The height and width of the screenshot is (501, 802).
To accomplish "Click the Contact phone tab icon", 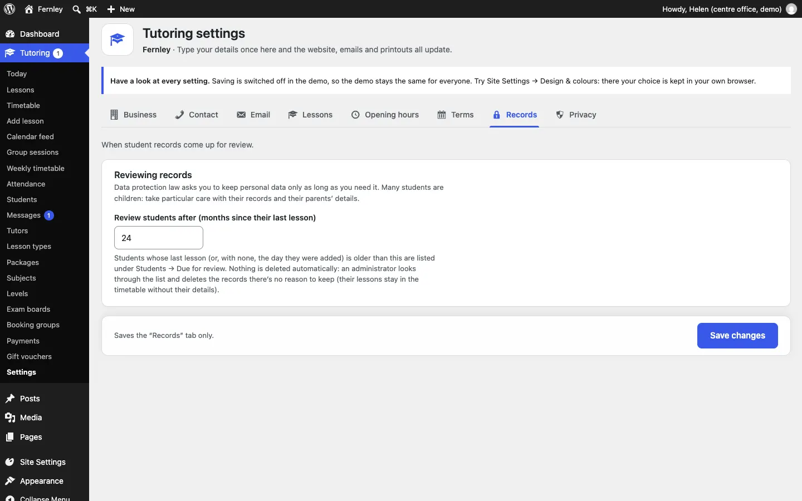I will click(x=179, y=115).
